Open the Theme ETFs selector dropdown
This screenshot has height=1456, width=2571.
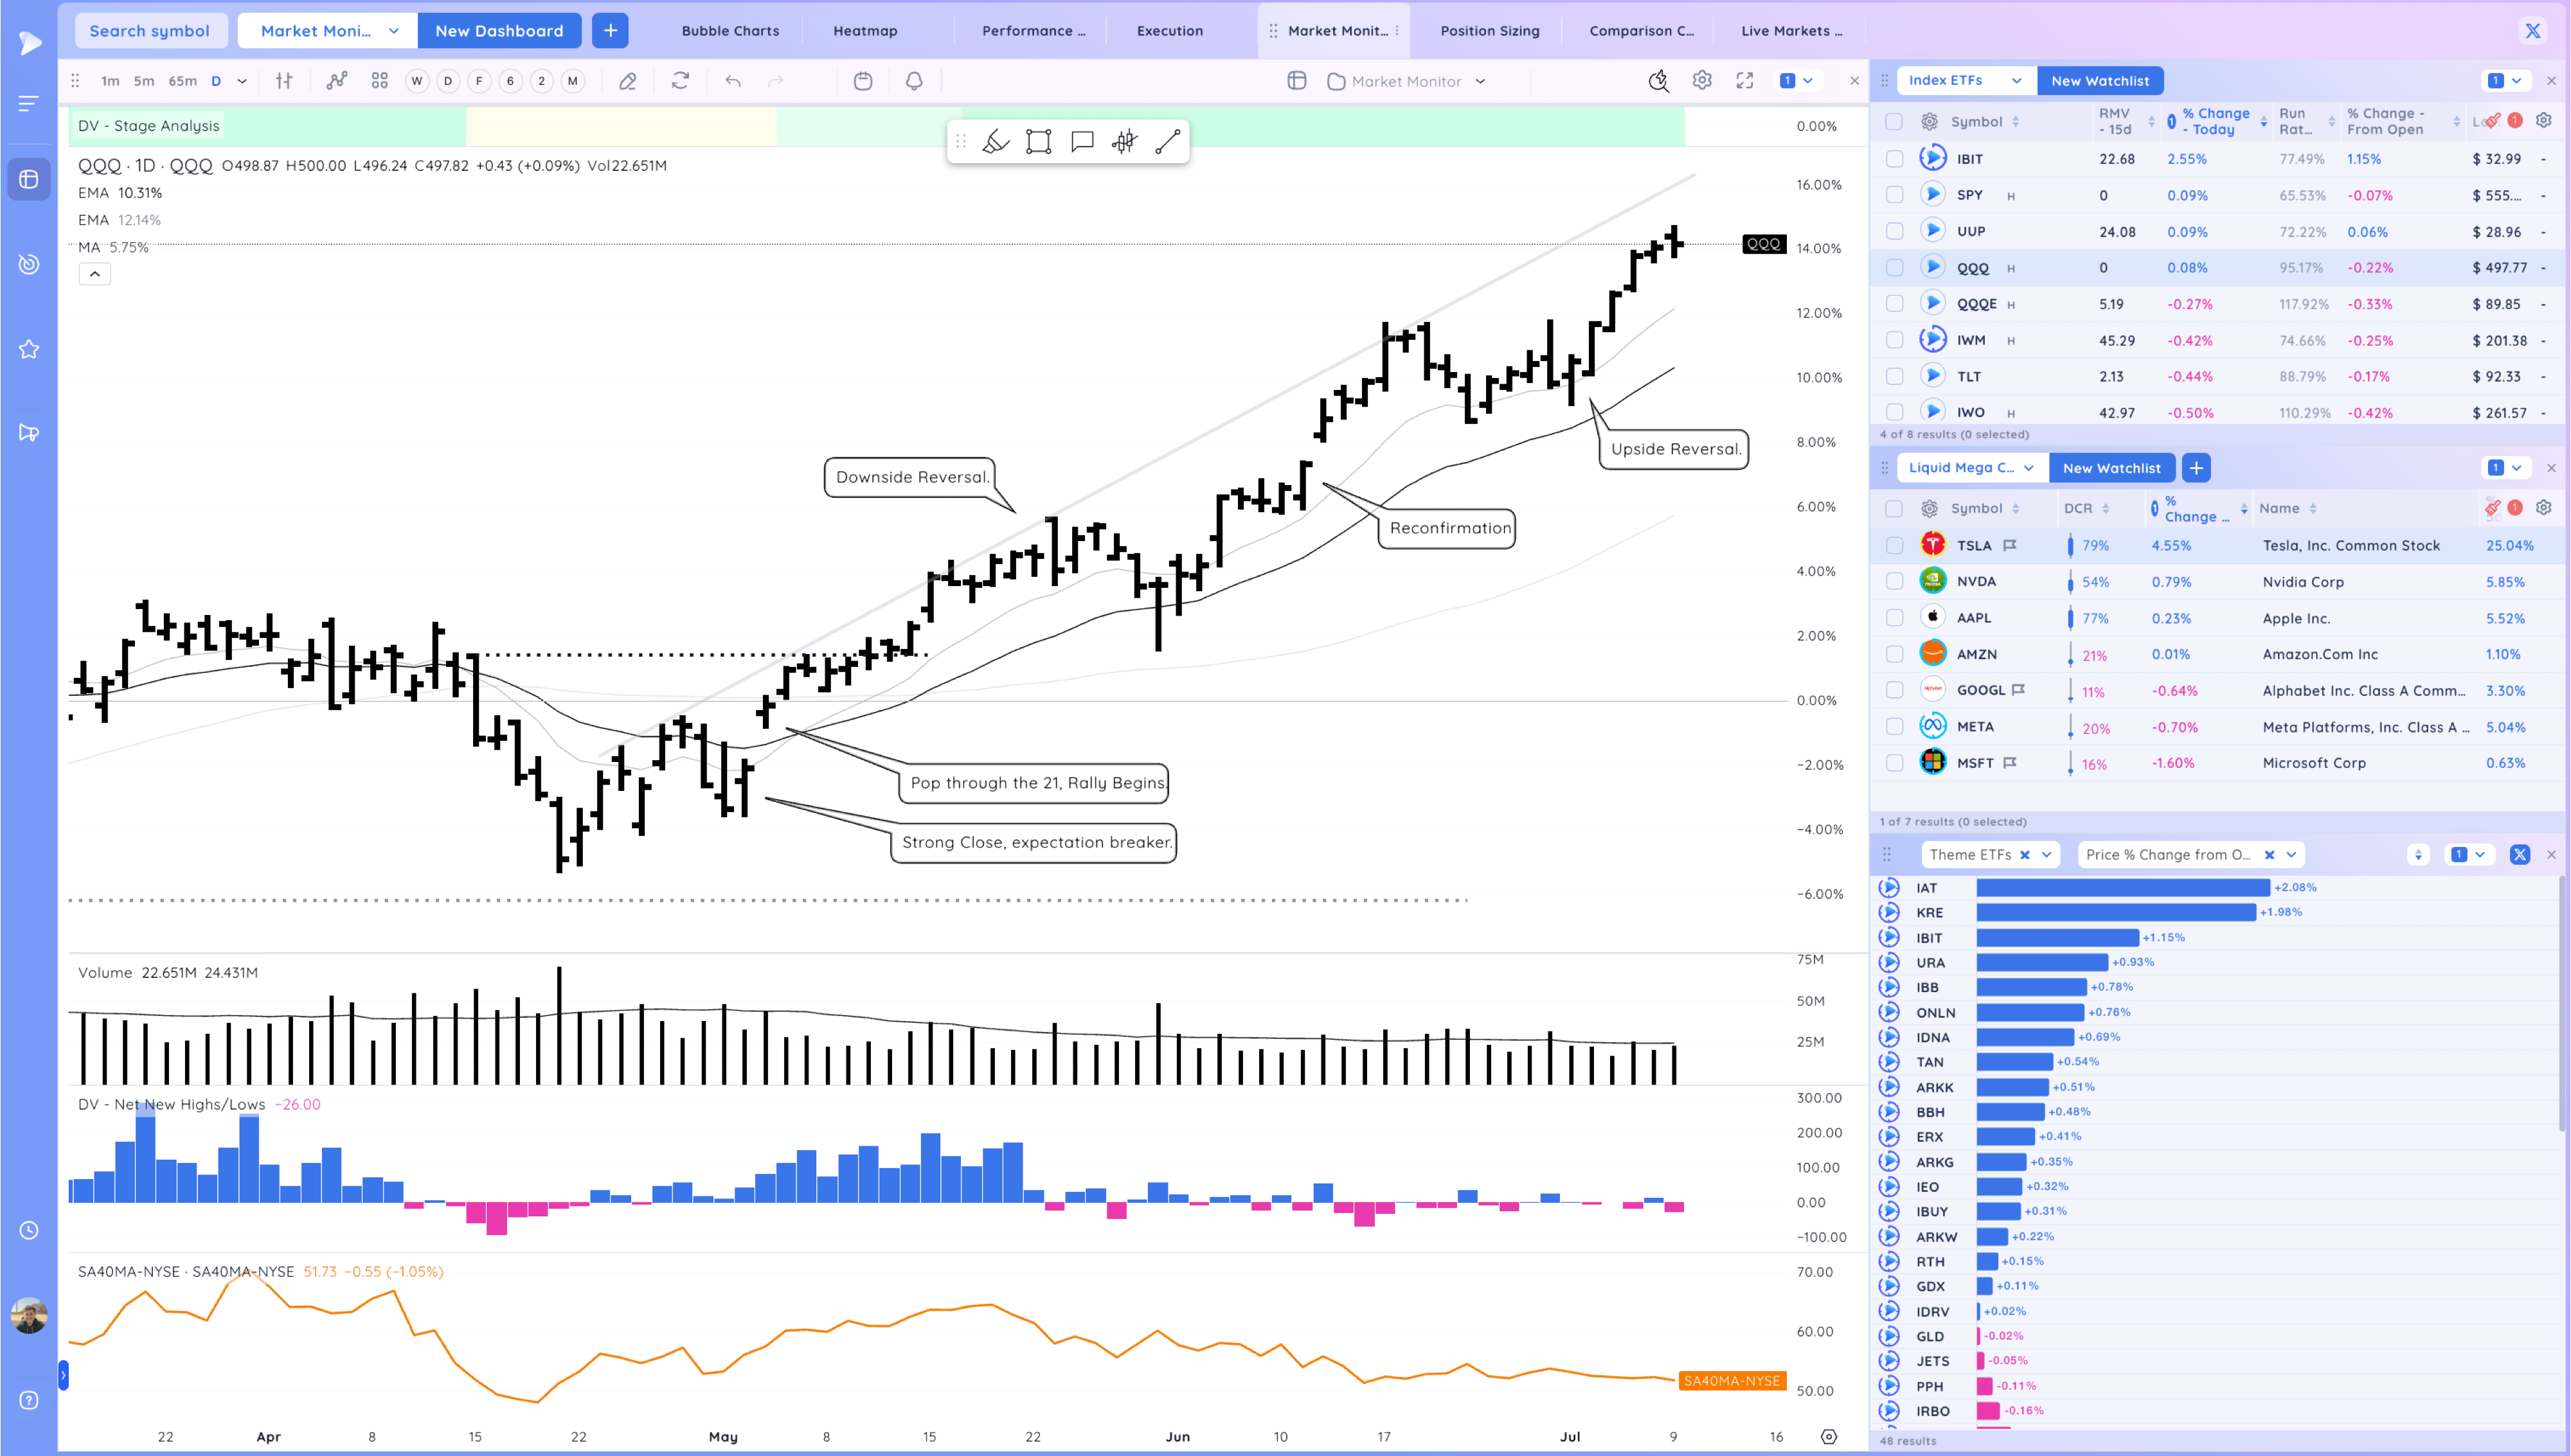pyautogui.click(x=2046, y=855)
